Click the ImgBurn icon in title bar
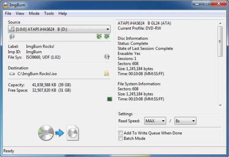 tap(5, 4)
